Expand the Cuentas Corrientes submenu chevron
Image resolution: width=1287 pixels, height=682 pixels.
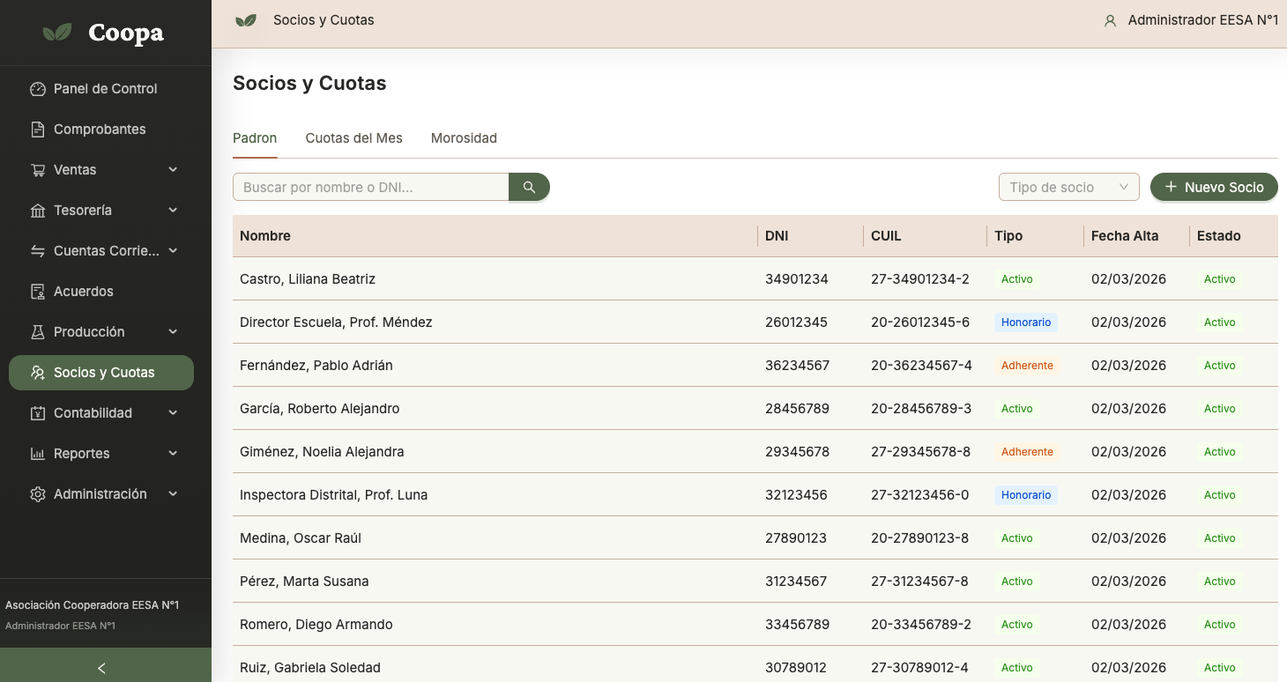coord(173,251)
